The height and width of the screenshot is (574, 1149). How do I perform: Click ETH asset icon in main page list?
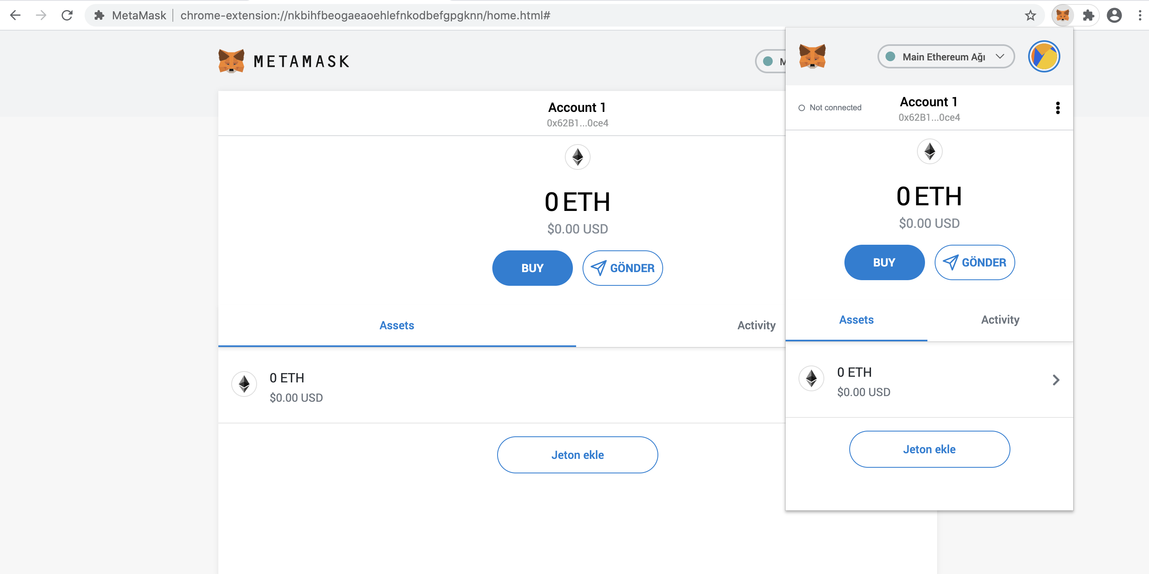244,384
